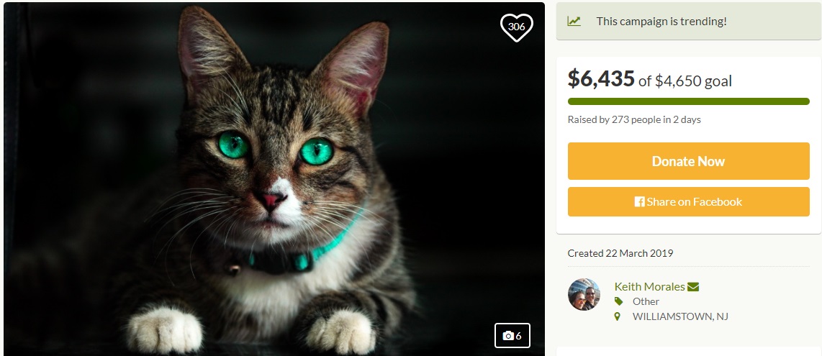Click the green fundraising progress bar
This screenshot has height=356, width=822.
point(688,101)
